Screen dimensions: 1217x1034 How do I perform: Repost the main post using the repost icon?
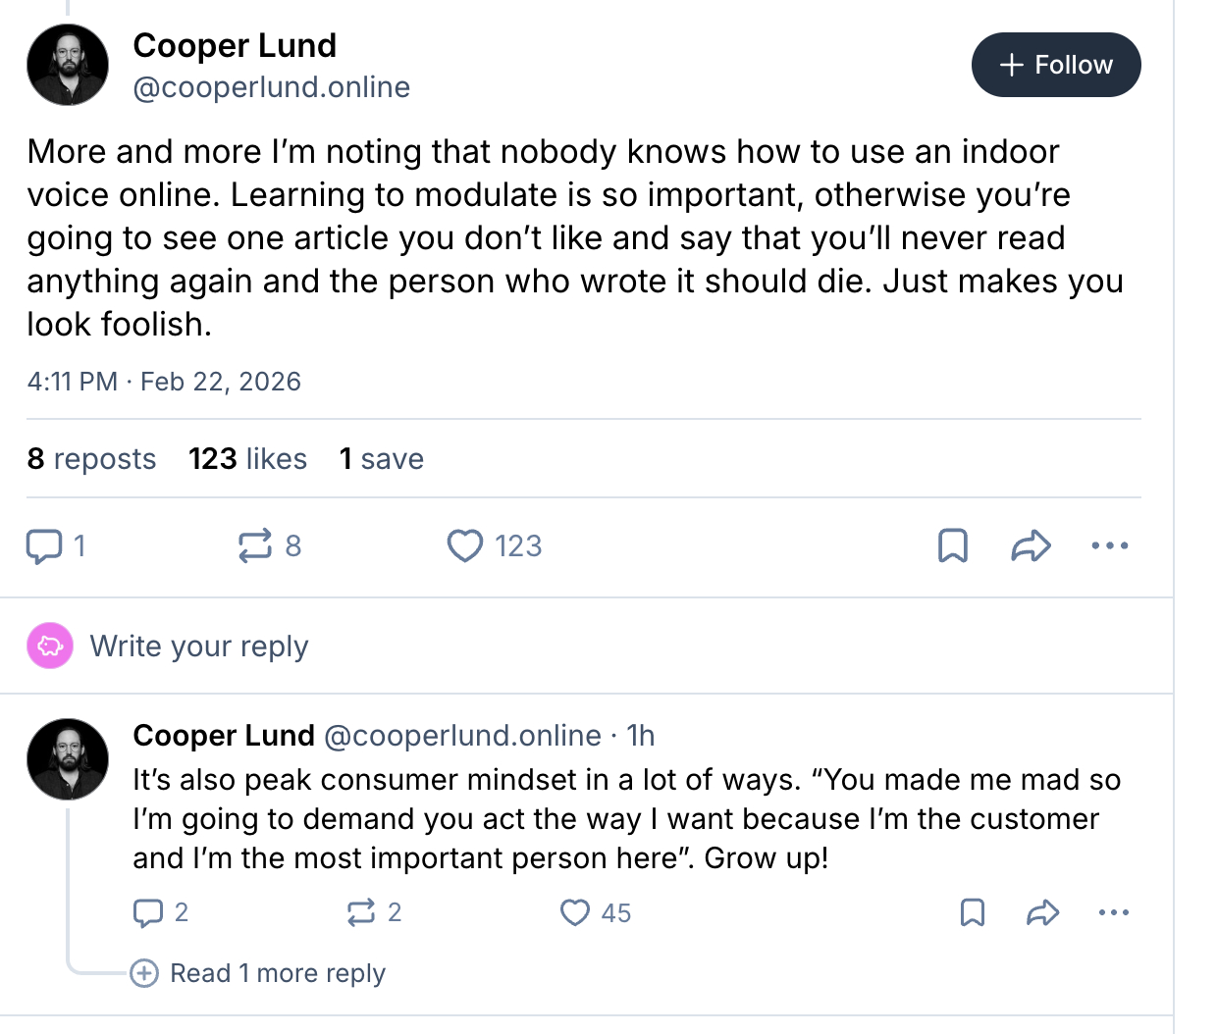255,545
